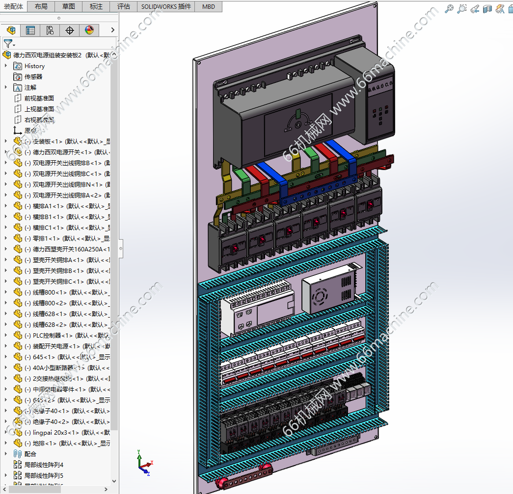Click the Previous View icon
The width and height of the screenshot is (513, 494).
[x=475, y=8]
